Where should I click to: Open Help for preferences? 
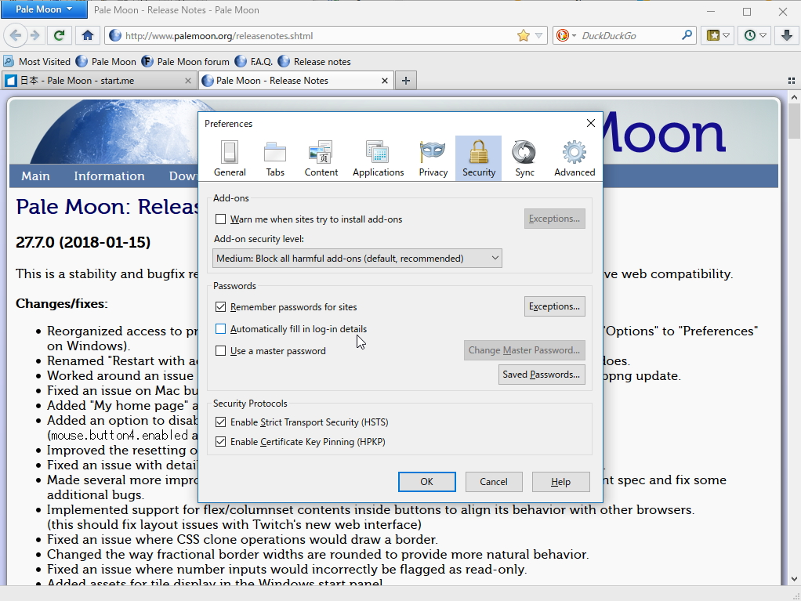(560, 482)
